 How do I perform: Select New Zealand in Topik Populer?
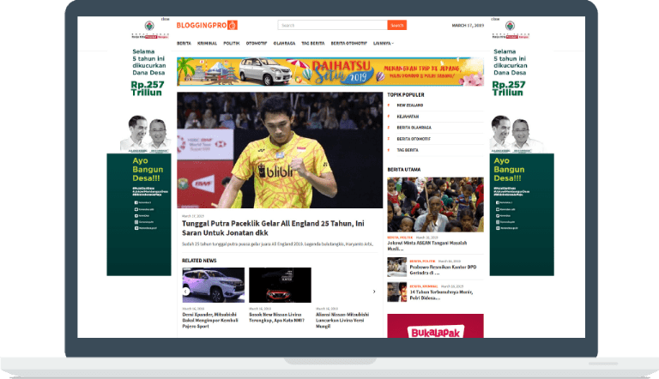(x=409, y=105)
